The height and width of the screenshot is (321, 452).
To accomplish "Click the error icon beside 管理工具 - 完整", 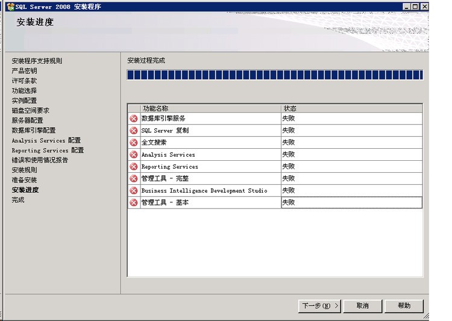I will (x=133, y=178).
